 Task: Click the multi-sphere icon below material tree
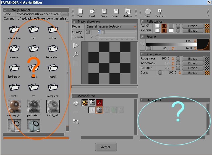(76, 121)
